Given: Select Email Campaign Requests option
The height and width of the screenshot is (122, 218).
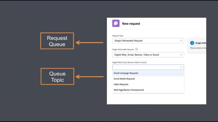Looking at the screenshot, I should pos(148,73).
